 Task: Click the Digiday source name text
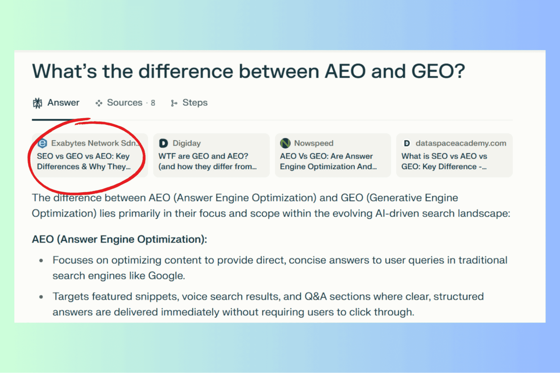point(187,143)
